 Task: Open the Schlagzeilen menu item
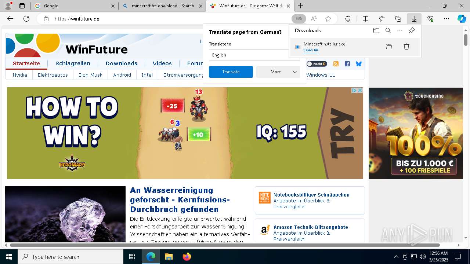tap(73, 63)
